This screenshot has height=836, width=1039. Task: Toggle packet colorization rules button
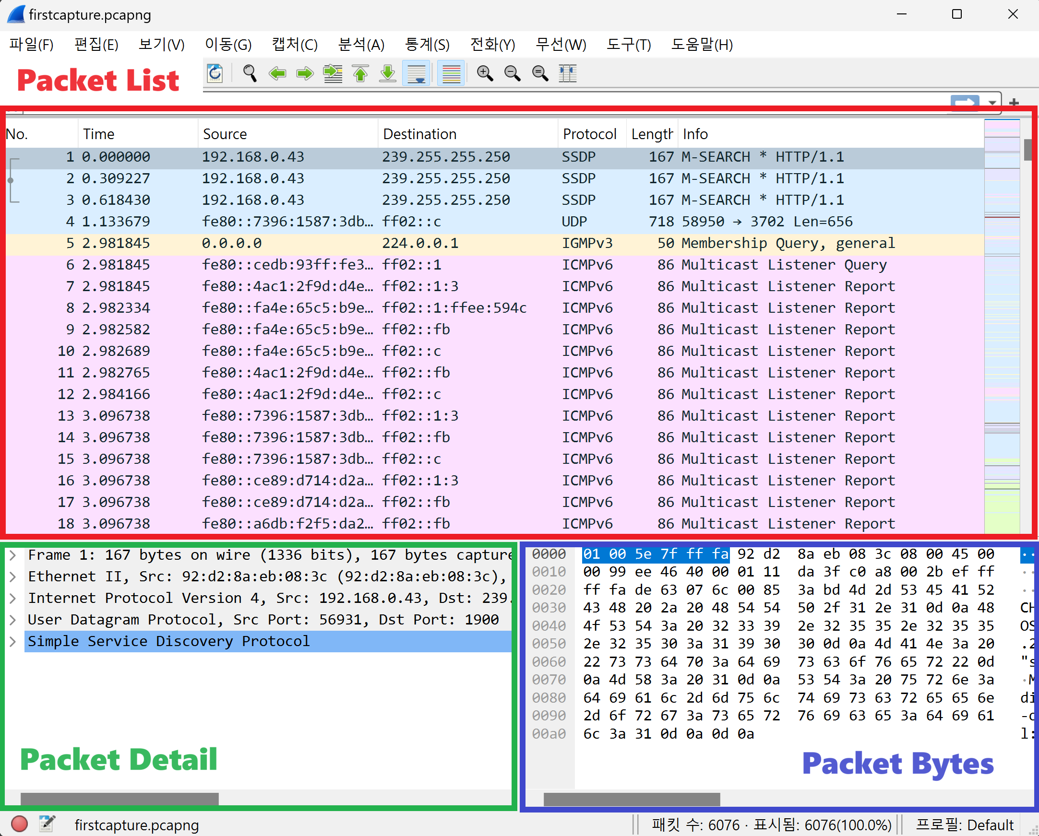coord(451,74)
